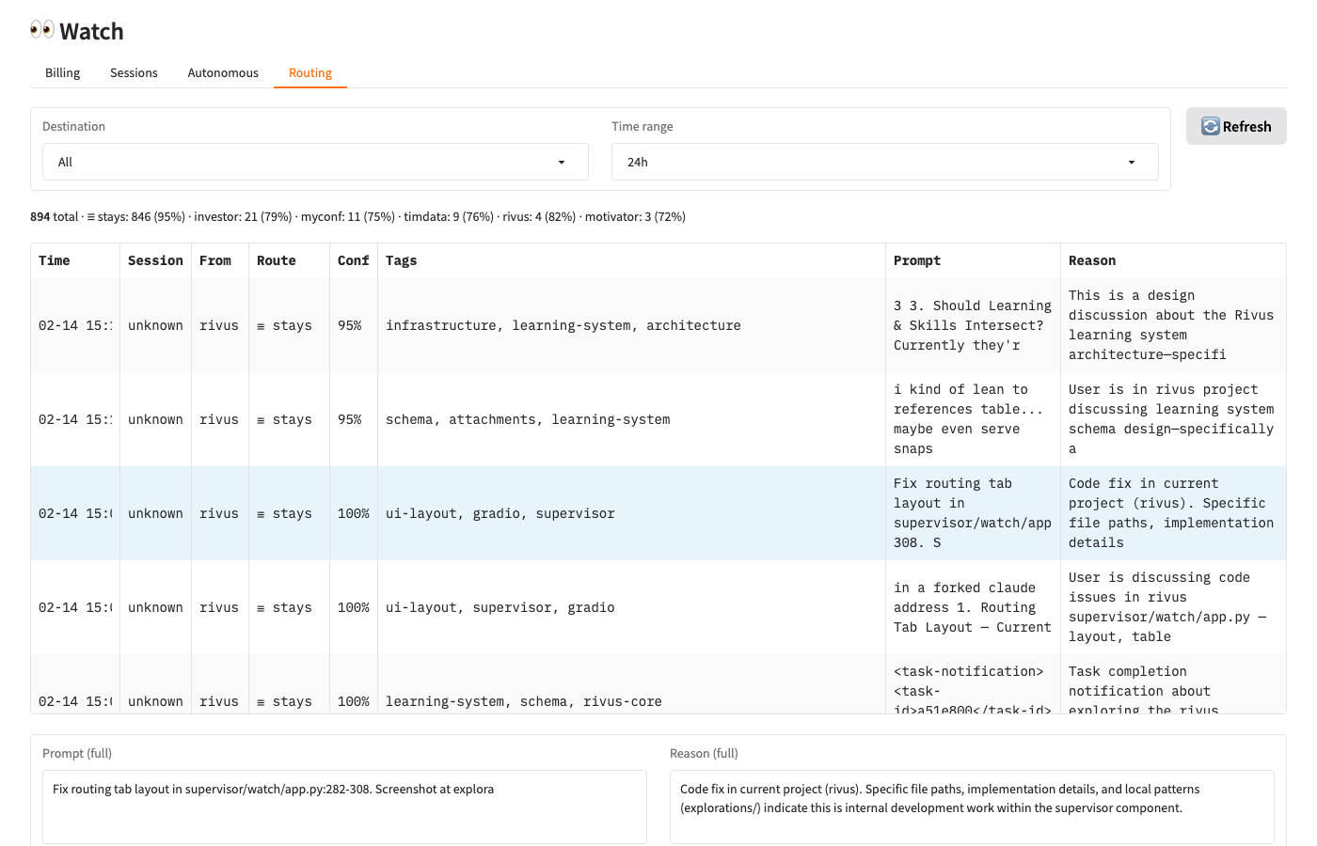Select row tagged schema, attachments, learning-system

(x=528, y=419)
